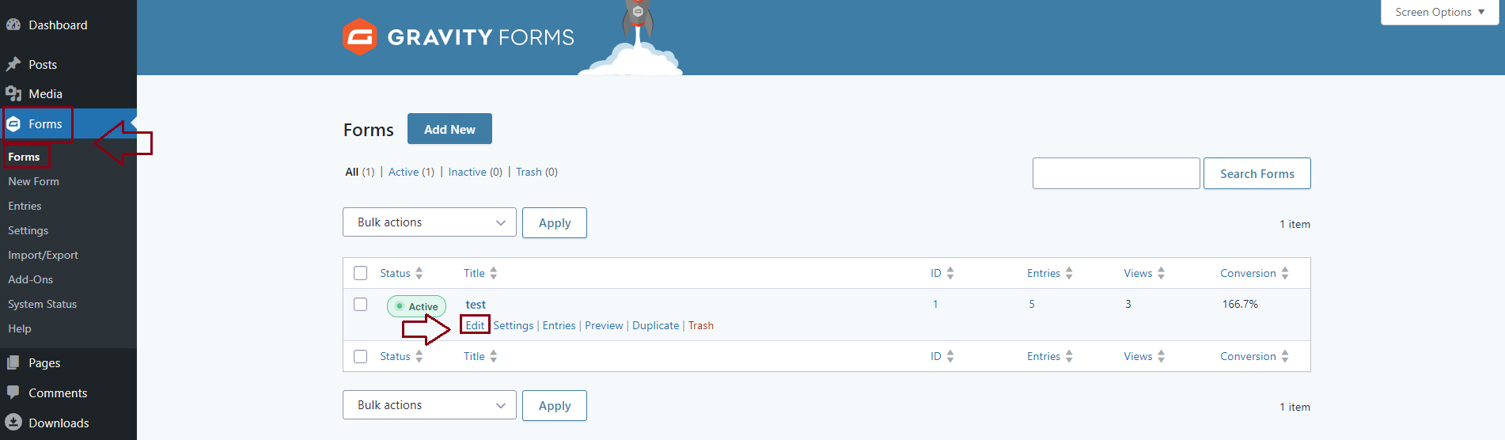Filter forms by All (1)
The height and width of the screenshot is (440, 1505).
[x=360, y=172]
